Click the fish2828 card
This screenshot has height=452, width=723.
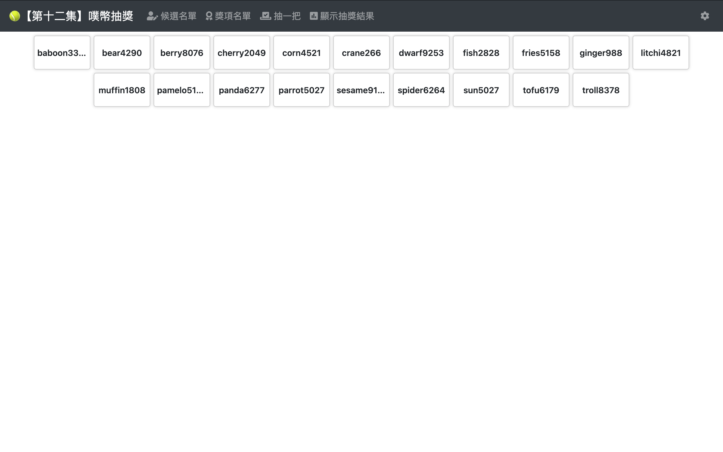coord(481,53)
